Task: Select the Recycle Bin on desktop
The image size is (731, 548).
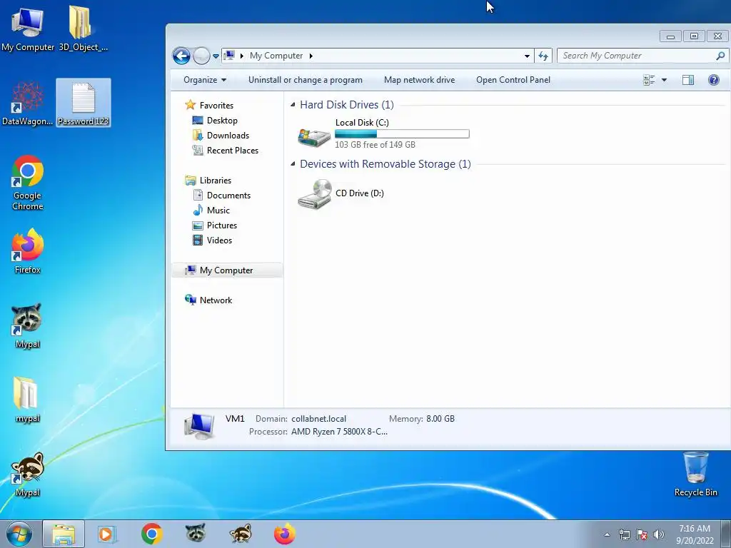Action: [695, 475]
